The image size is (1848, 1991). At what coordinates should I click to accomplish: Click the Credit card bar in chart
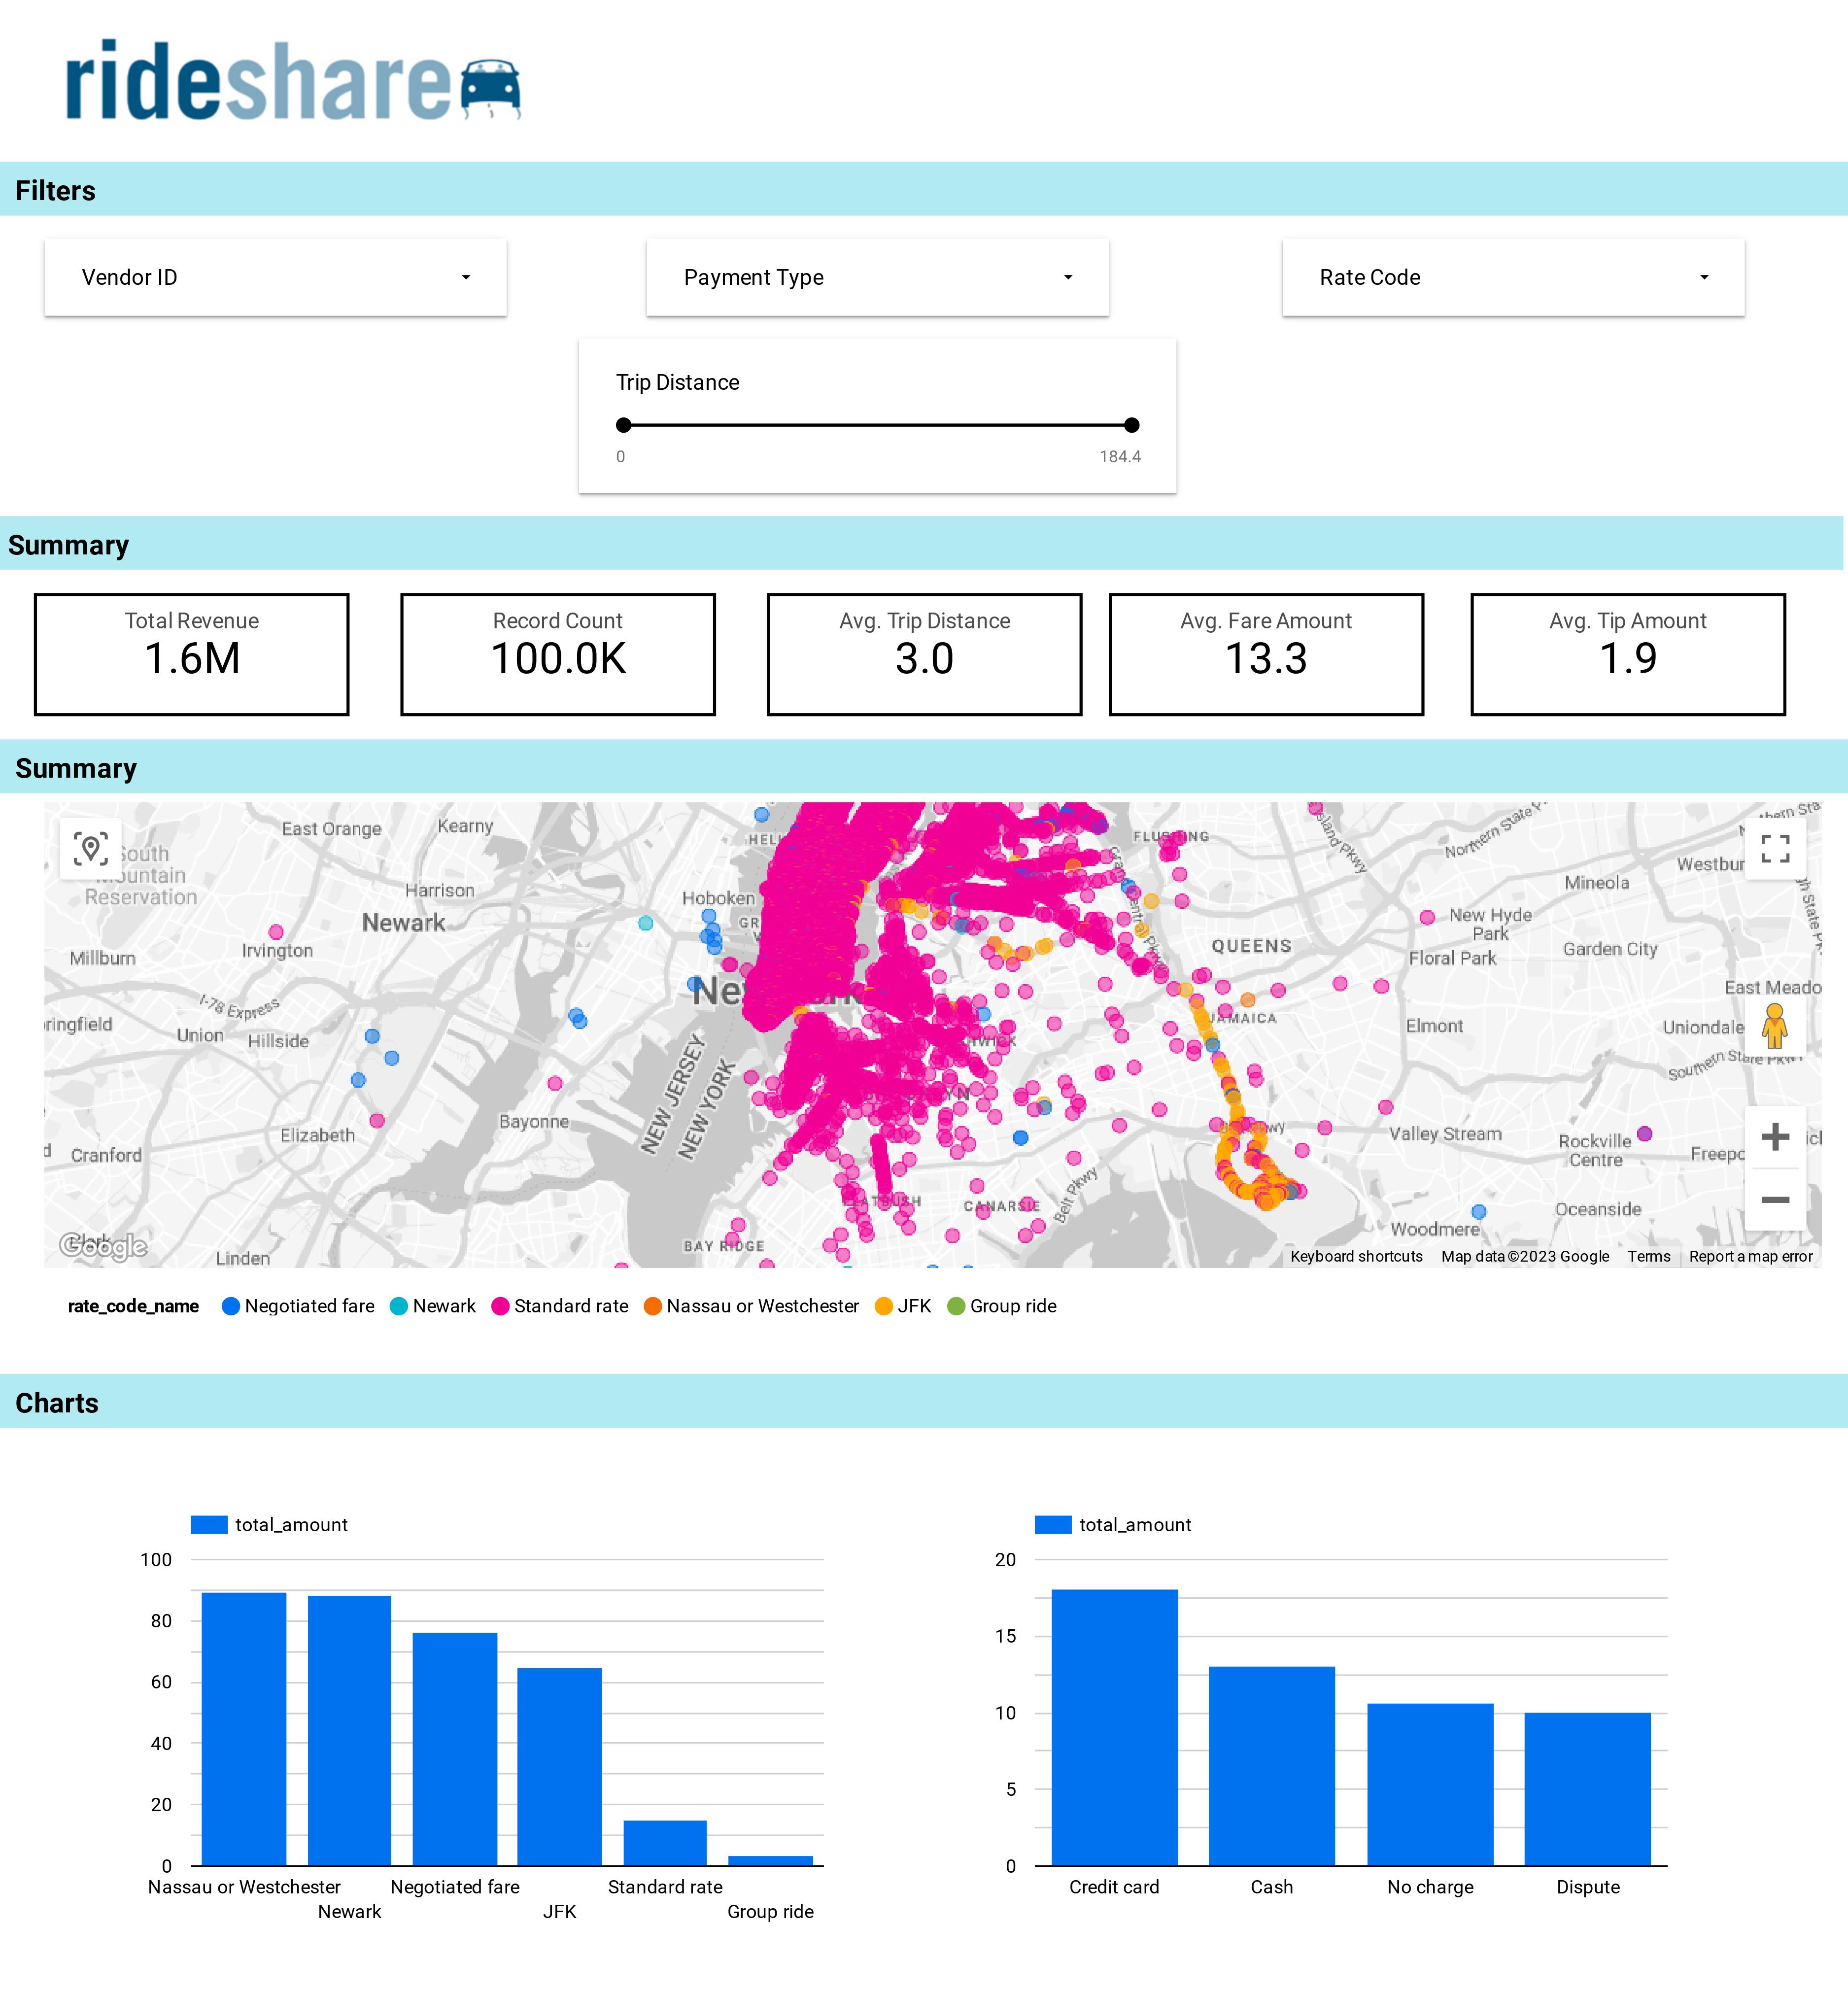pos(1114,1727)
